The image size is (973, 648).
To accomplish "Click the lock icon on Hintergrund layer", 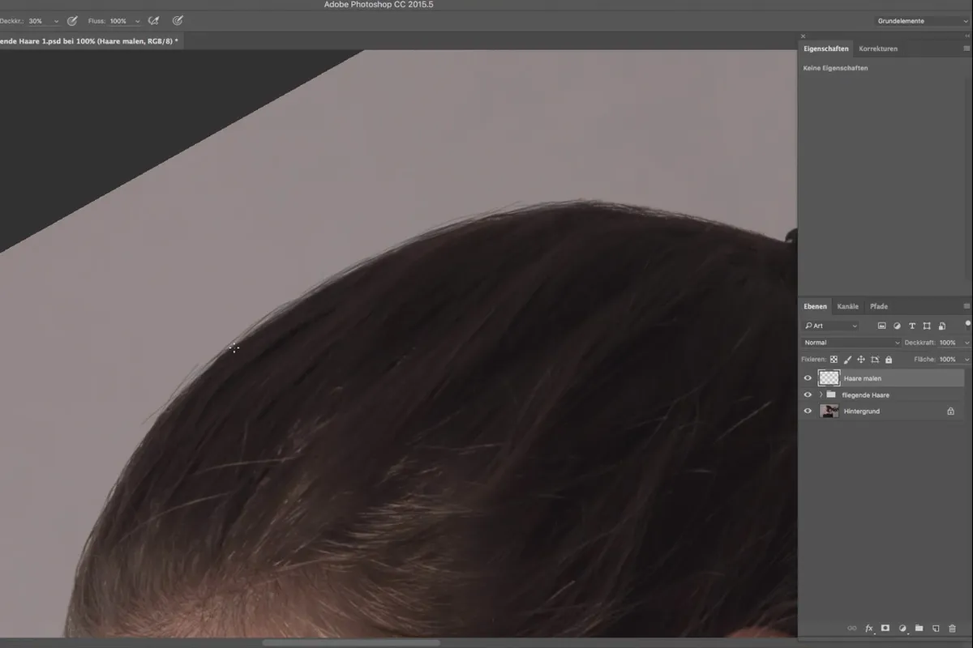I will (x=950, y=411).
